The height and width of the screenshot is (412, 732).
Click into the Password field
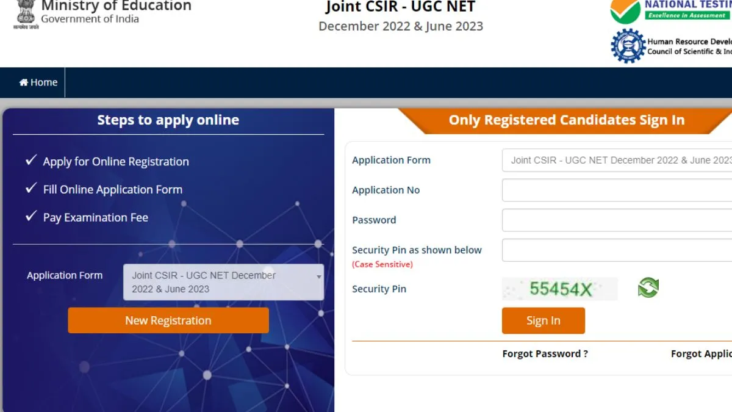click(617, 220)
